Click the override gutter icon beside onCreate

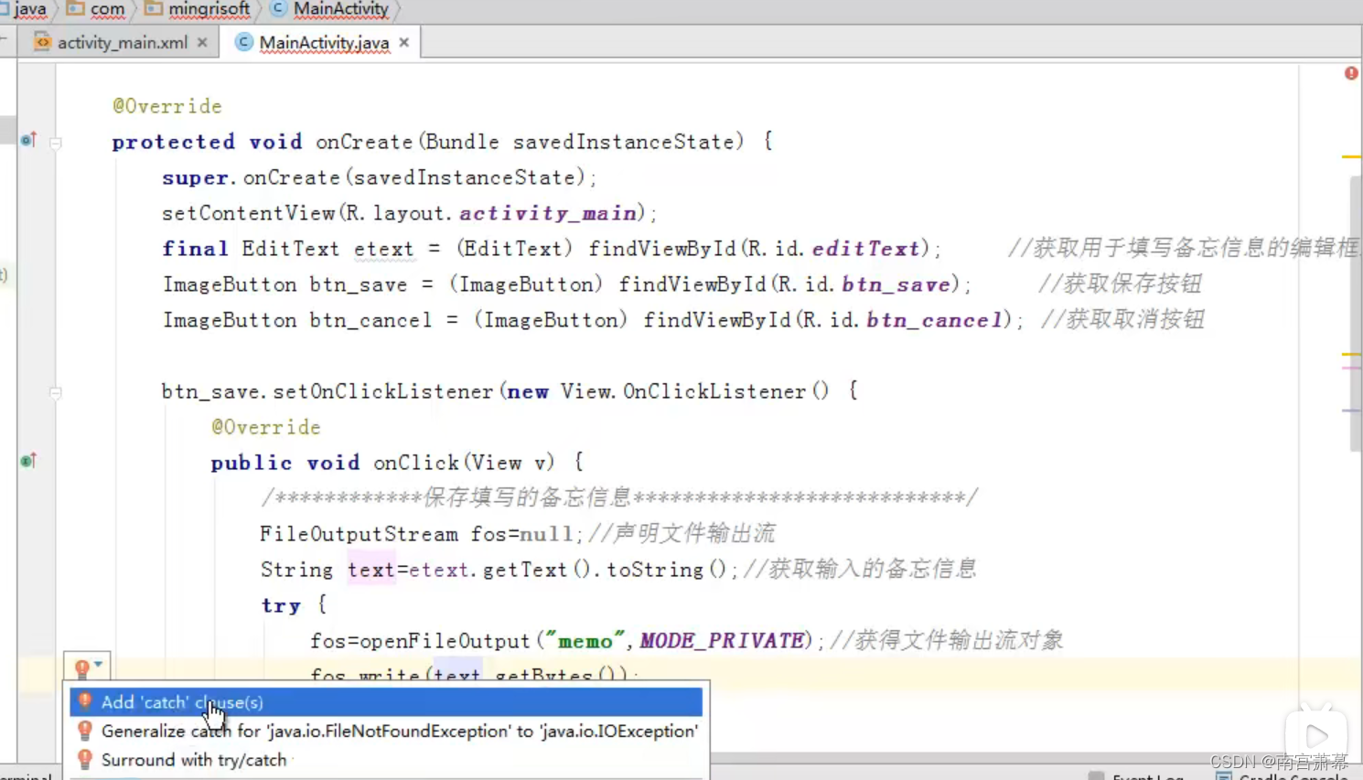28,140
